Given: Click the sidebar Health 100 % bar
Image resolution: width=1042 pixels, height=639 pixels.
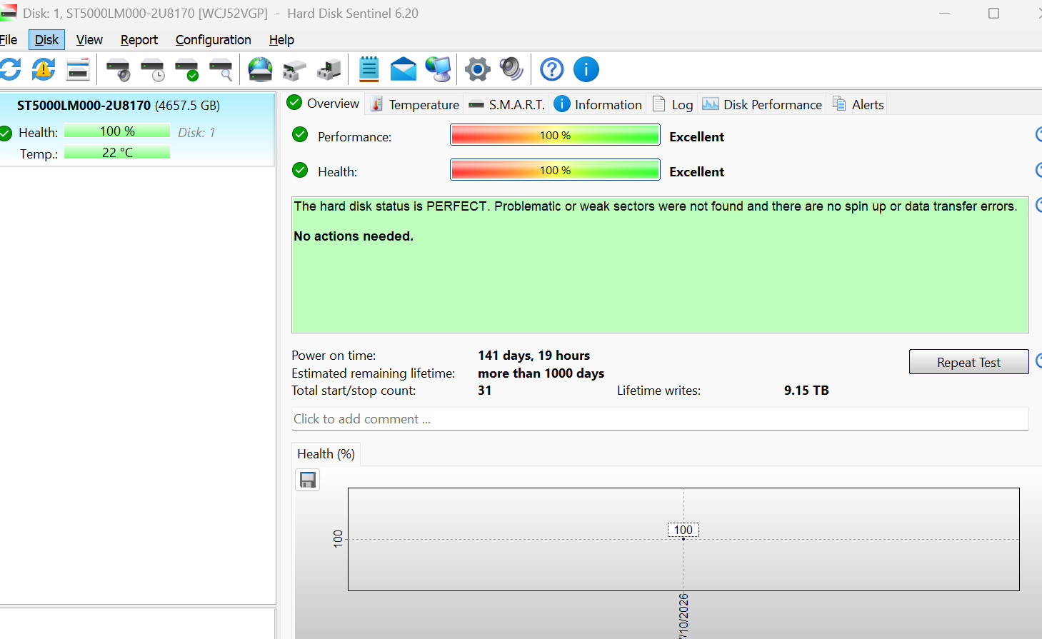Looking at the screenshot, I should [x=117, y=131].
